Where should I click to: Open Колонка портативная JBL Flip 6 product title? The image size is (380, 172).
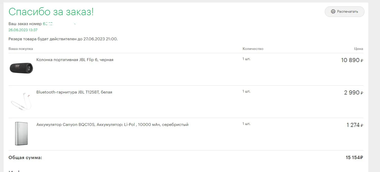pos(75,60)
